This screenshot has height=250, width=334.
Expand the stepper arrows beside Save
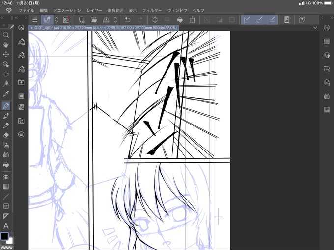point(115,20)
